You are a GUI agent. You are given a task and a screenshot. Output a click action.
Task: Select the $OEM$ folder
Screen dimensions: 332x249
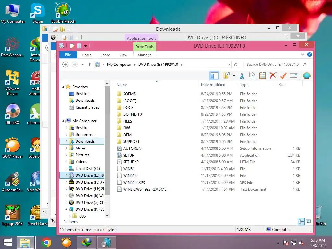click(x=129, y=94)
